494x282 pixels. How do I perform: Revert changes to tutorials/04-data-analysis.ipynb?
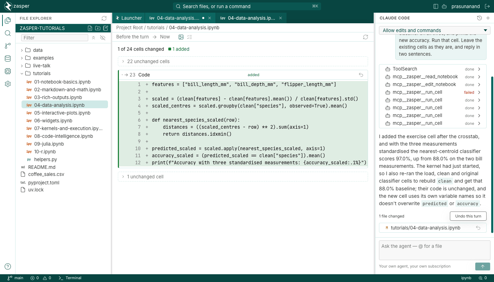coord(478,228)
